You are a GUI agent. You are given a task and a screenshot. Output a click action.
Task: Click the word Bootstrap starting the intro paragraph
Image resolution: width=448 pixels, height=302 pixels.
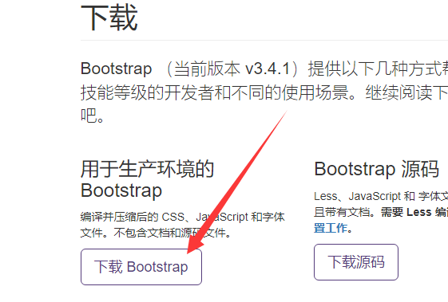116,69
